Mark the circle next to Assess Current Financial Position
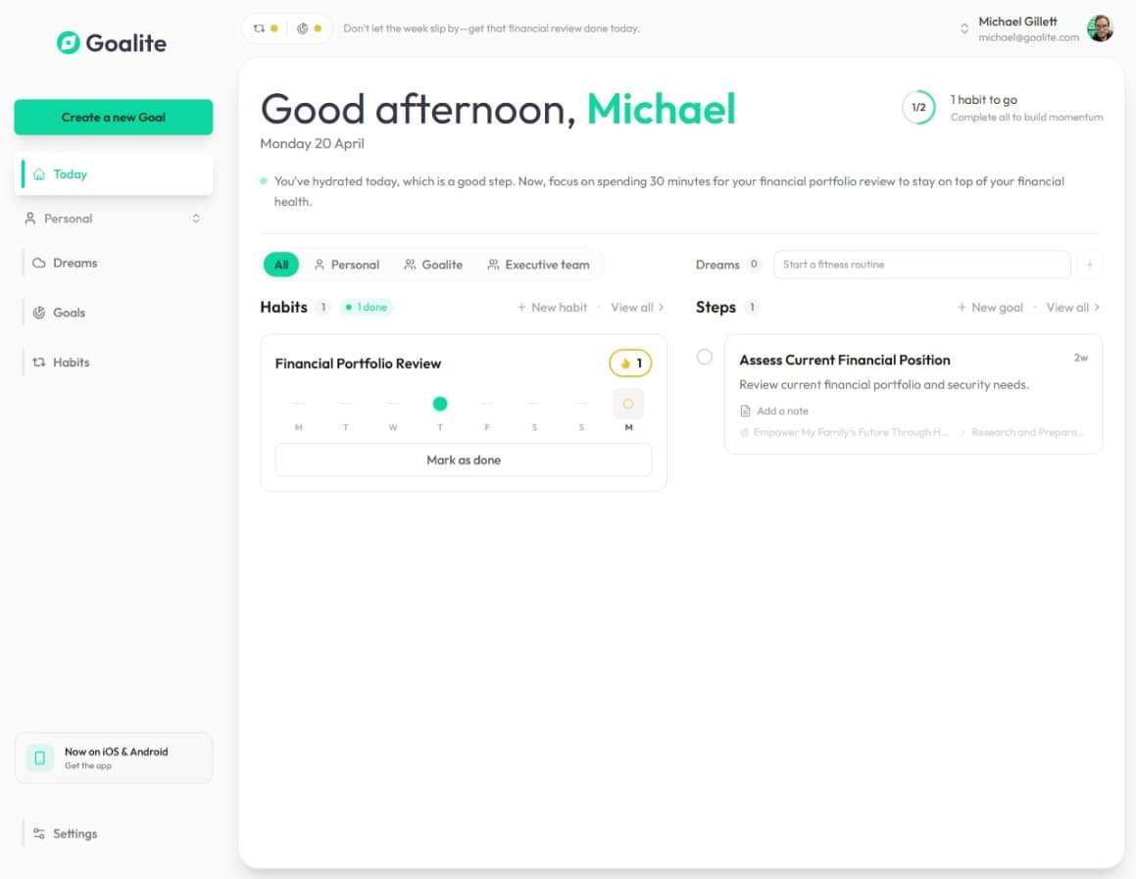Screen dimensions: 1136x879 pos(704,357)
